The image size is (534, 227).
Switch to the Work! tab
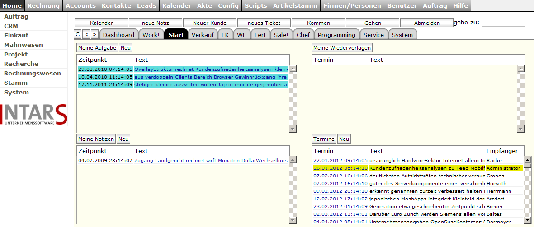[151, 35]
